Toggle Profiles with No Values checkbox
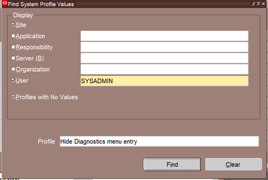The height and width of the screenshot is (180, 268). [13, 97]
